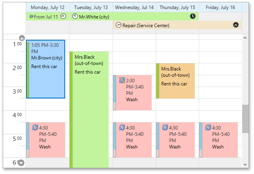The width and height of the screenshot is (254, 174).
Task: Click the crossed-out recurrence icon on Wednesday 2:30 Wash
Action: point(122,80)
